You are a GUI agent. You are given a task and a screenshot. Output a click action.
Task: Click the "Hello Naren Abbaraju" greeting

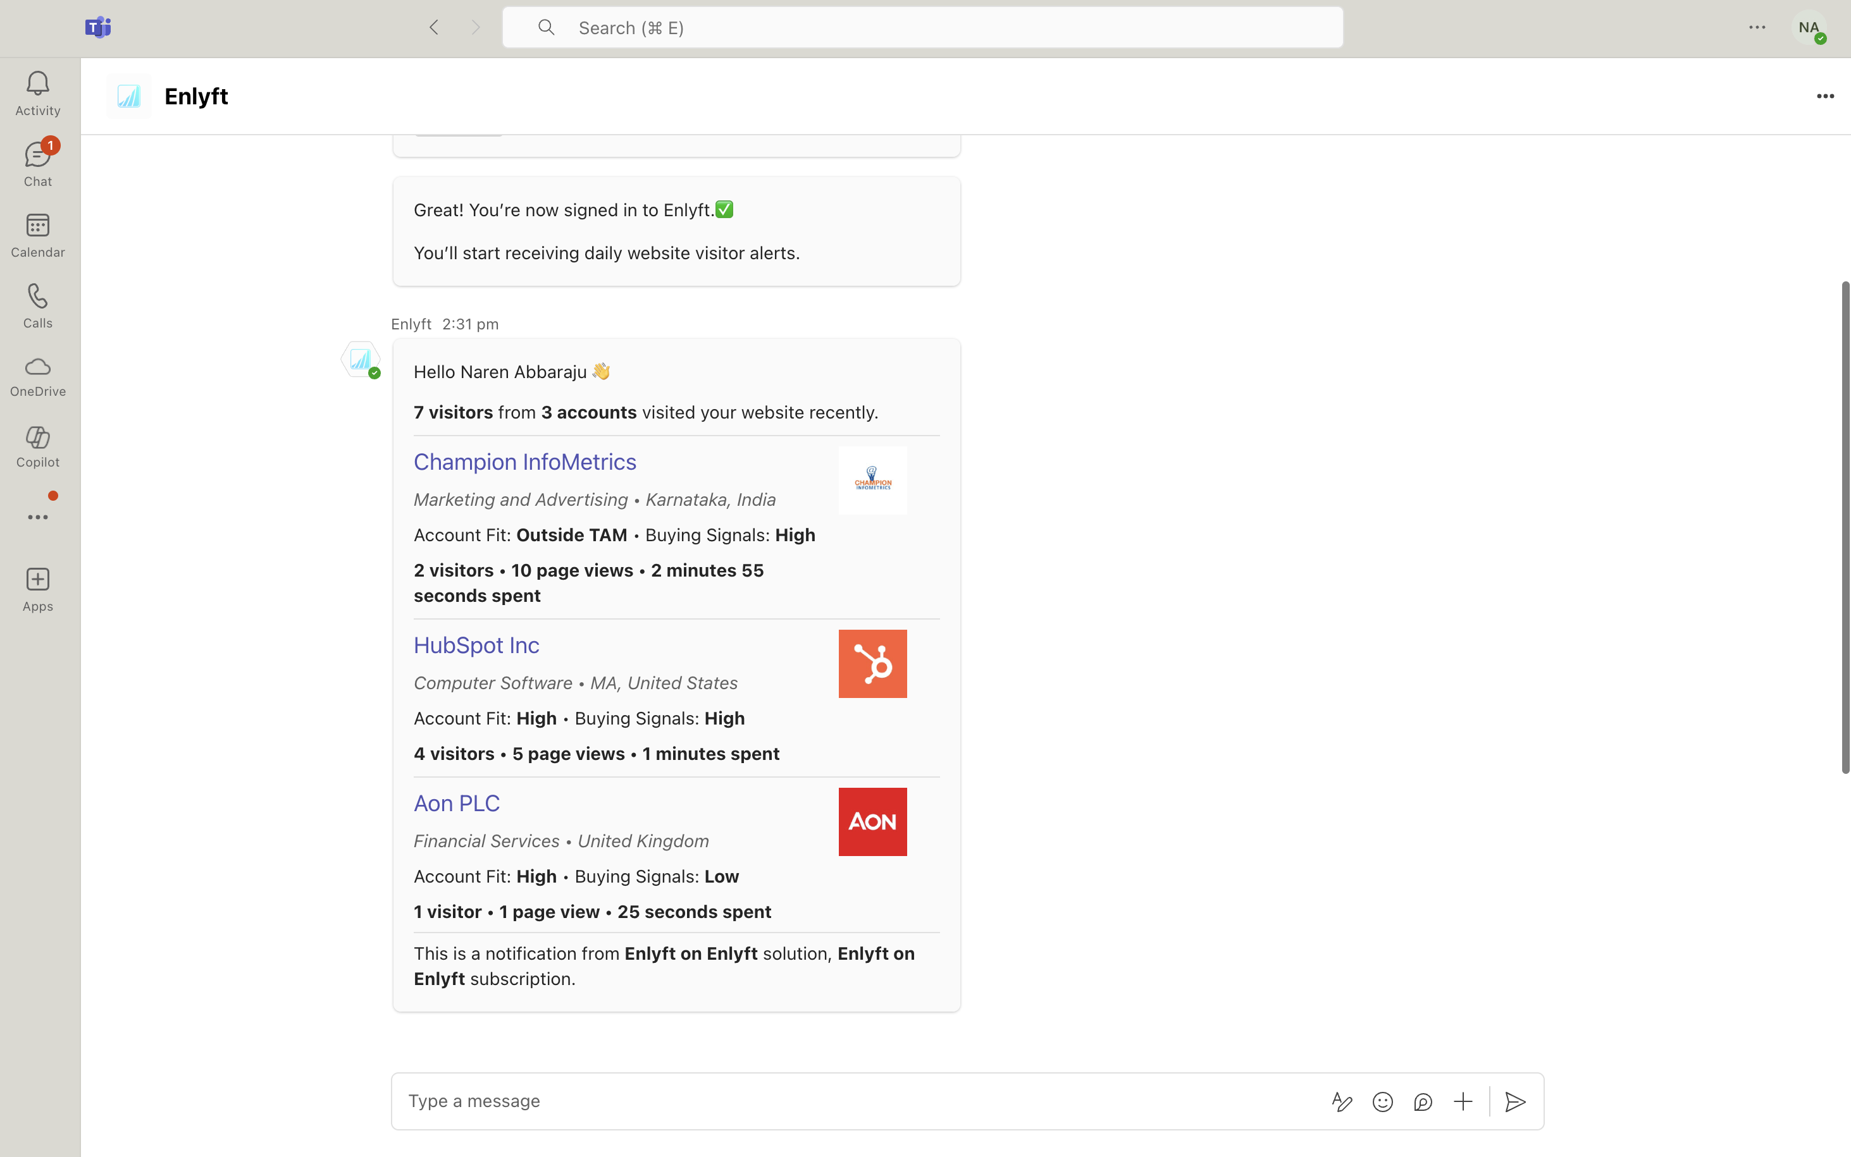coord(511,372)
